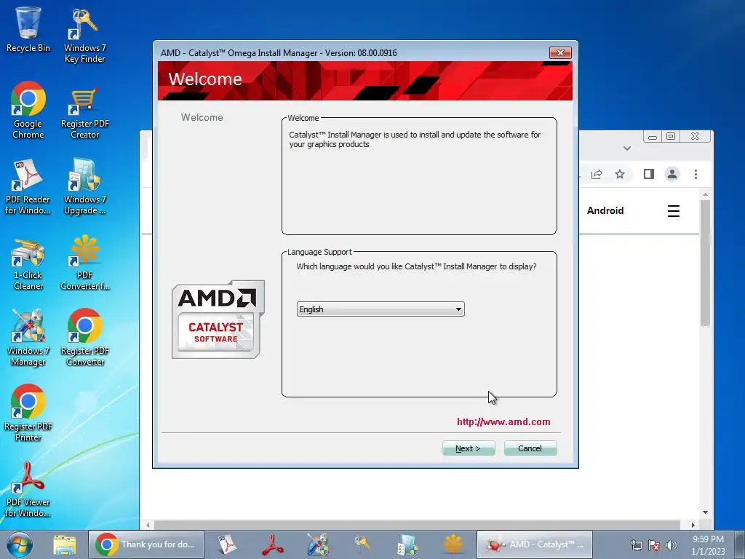Click Chrome scrollbar up arrow
745x559 pixels.
(x=705, y=194)
